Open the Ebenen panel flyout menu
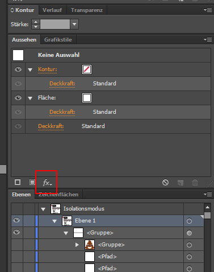Screen dimensions: 214x272 (x=208, y=194)
